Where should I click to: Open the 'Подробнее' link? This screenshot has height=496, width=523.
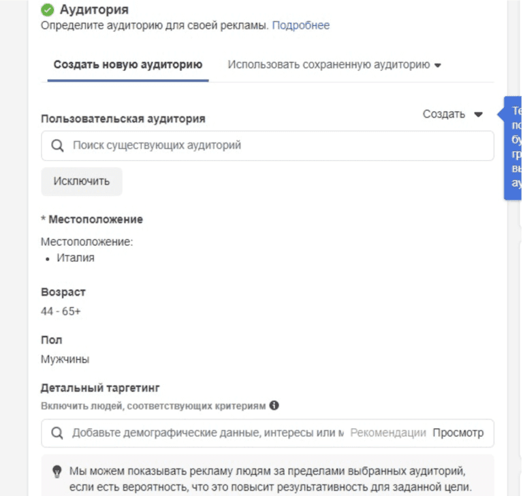pyautogui.click(x=301, y=25)
